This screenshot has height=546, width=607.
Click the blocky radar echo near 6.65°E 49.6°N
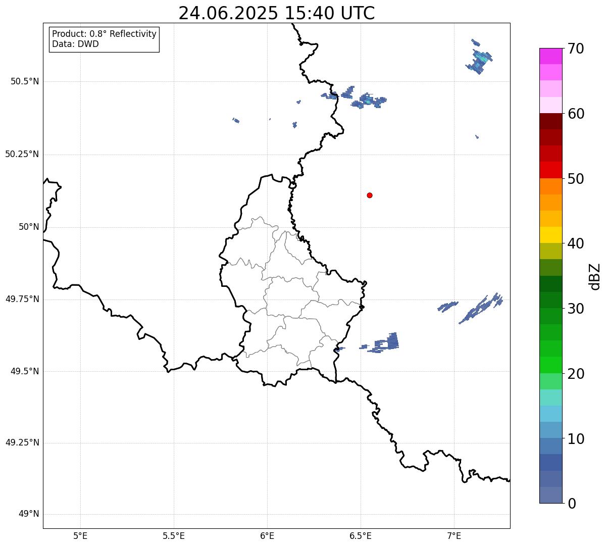click(384, 343)
